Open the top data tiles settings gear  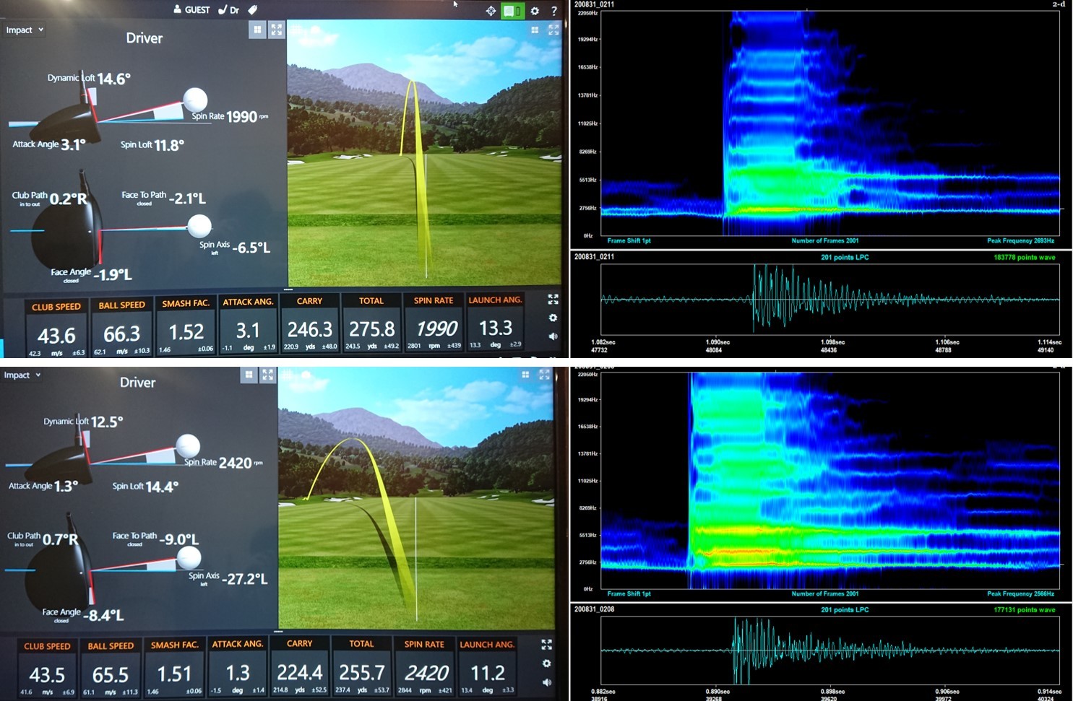(553, 318)
